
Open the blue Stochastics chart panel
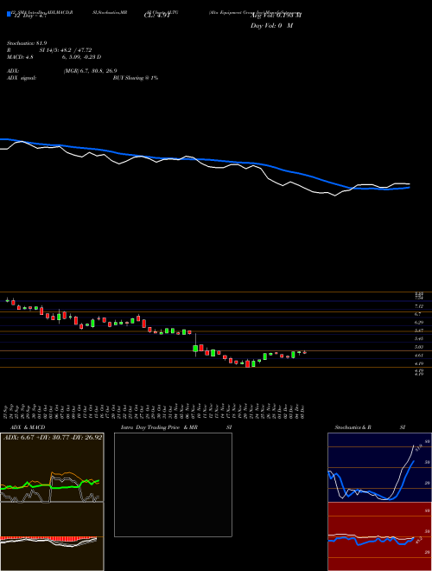tap(379, 467)
